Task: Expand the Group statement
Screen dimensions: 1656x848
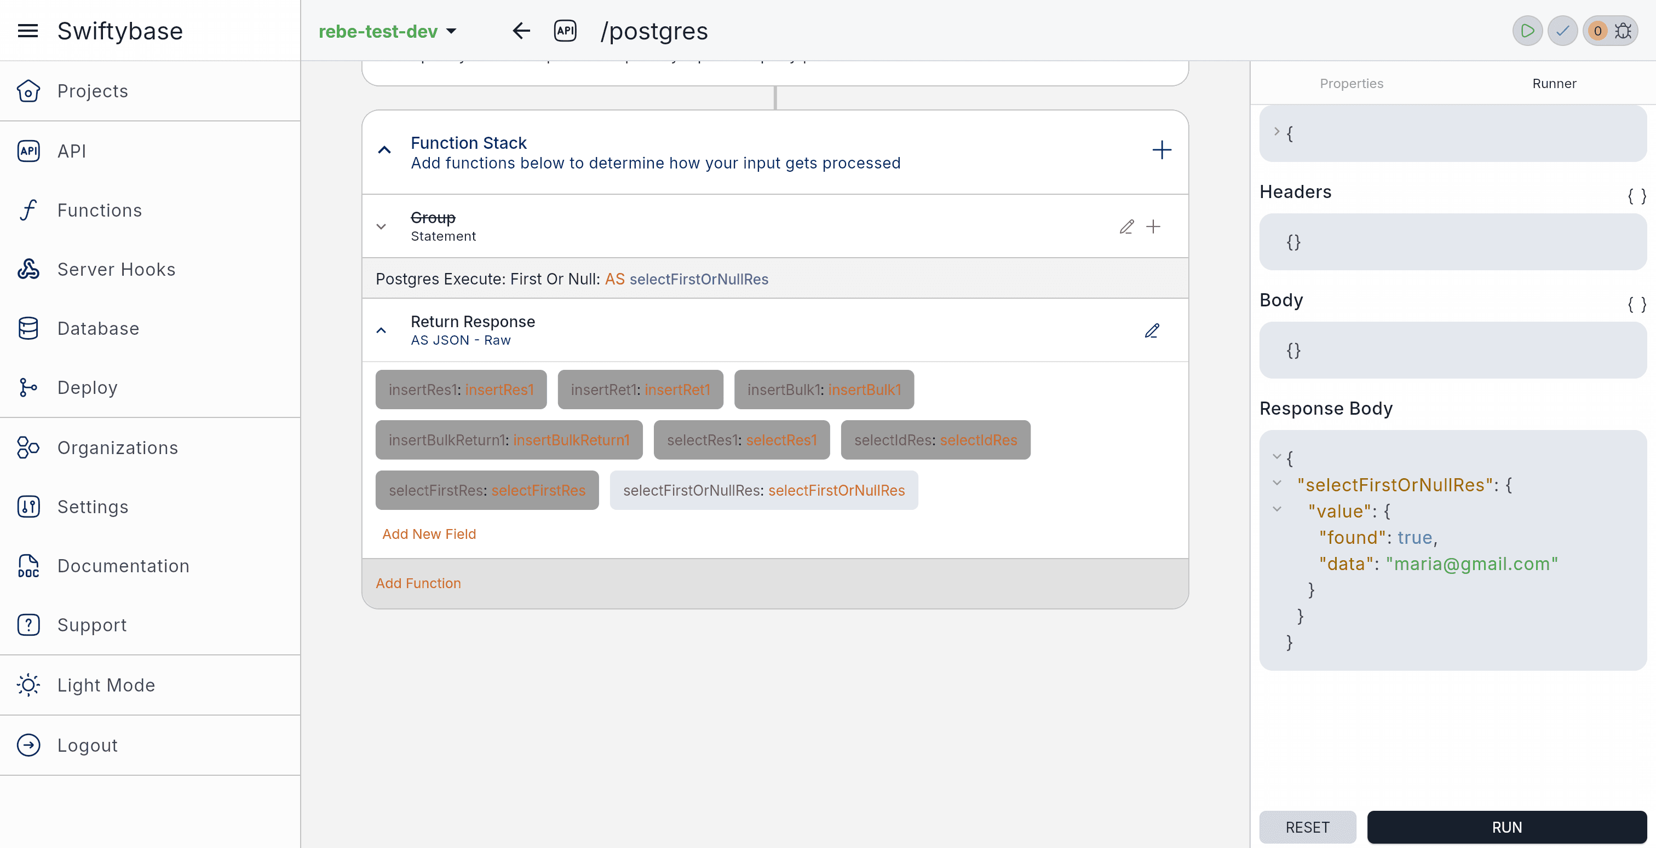Action: 381,227
